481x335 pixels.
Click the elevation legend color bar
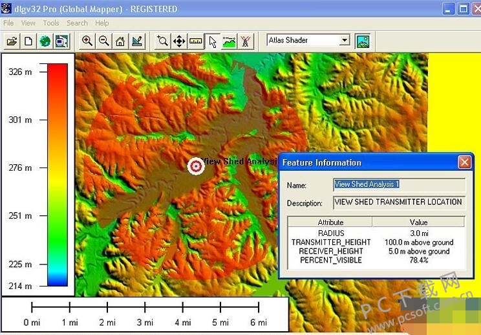(x=58, y=175)
